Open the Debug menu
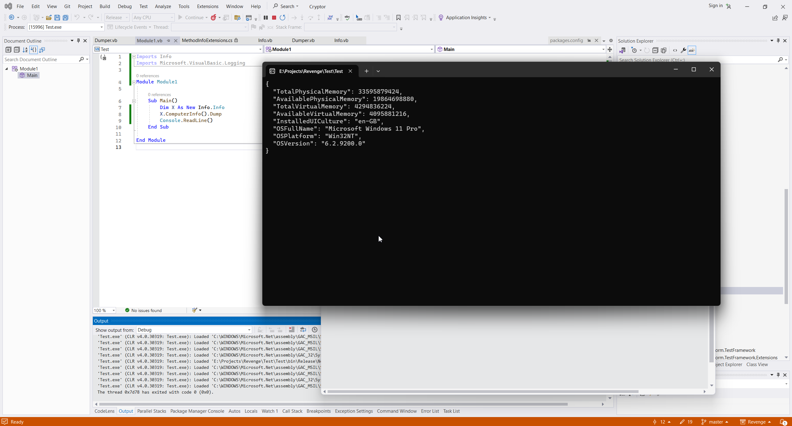The height and width of the screenshot is (426, 792). [124, 6]
